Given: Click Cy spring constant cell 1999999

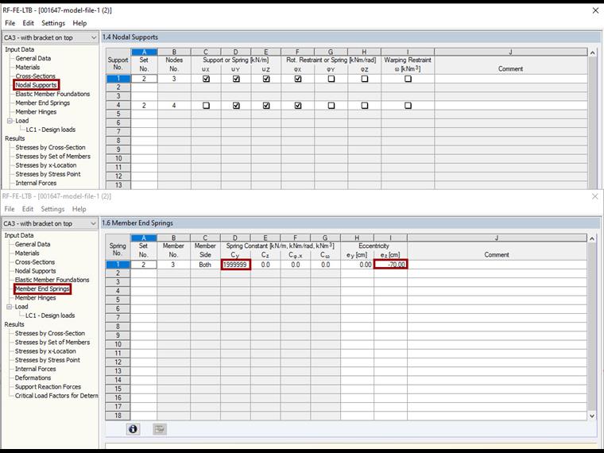Looking at the screenshot, I should (x=236, y=265).
